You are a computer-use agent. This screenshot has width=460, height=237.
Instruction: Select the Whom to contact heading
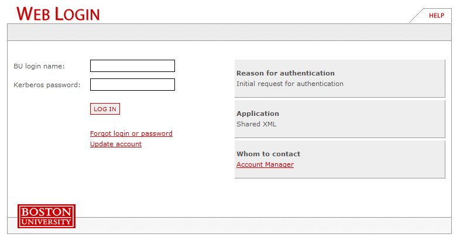pyautogui.click(x=268, y=154)
